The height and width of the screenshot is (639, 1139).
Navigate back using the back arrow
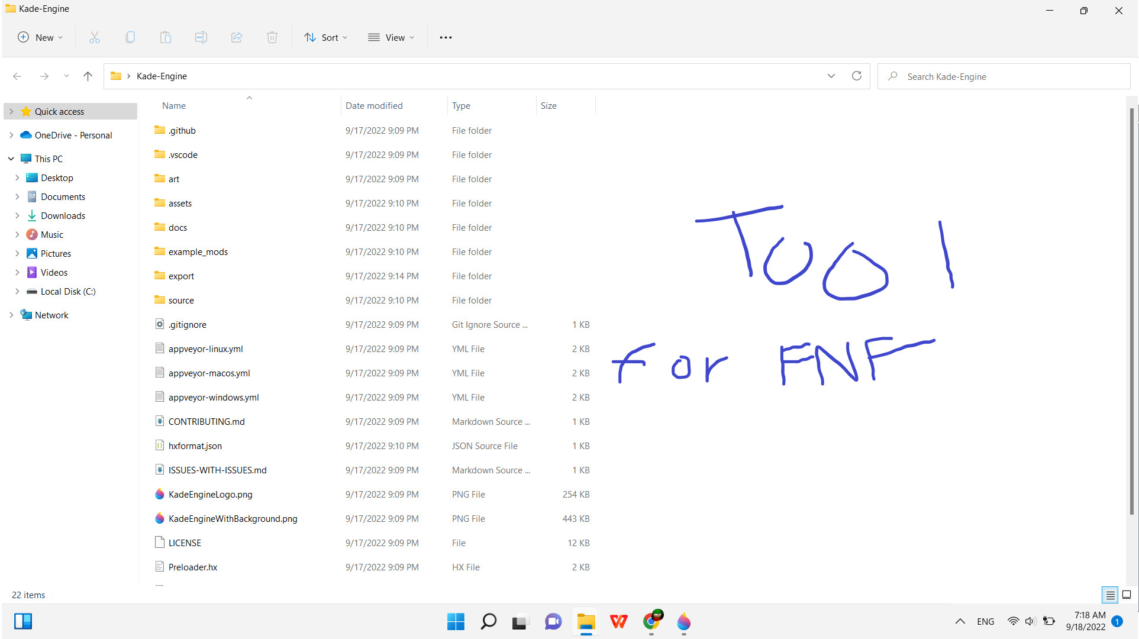click(17, 76)
